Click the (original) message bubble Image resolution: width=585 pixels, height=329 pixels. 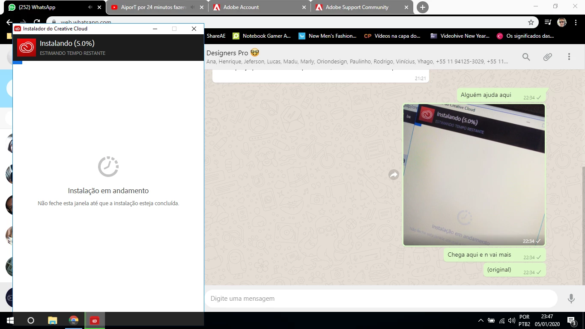pos(514,270)
